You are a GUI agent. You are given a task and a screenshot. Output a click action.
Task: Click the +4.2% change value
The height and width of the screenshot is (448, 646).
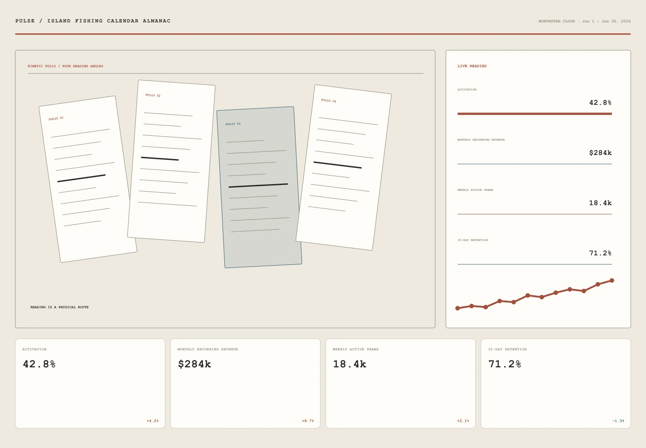point(153,421)
